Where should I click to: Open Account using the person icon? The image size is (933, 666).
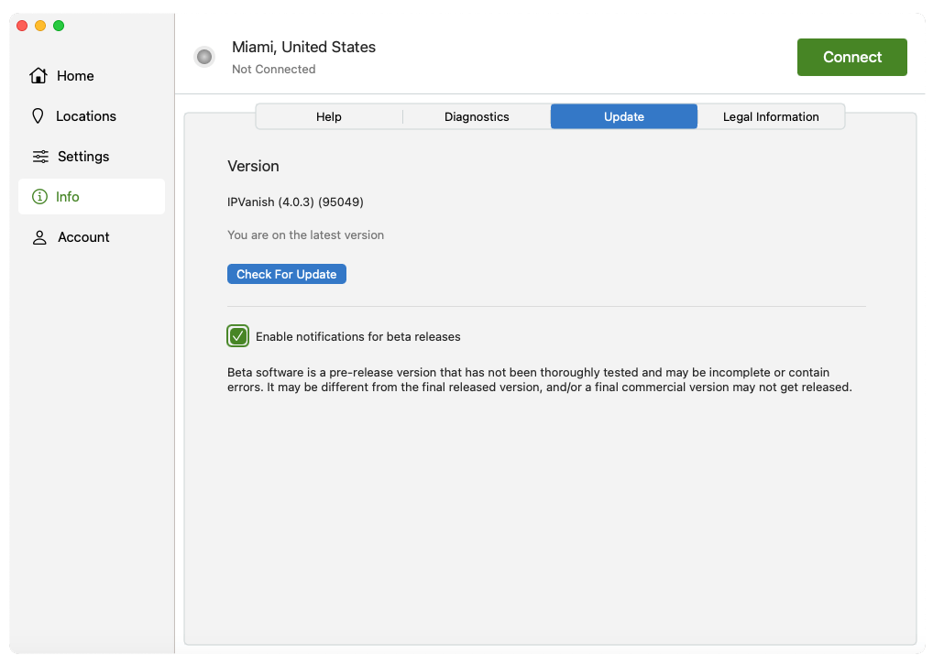39,237
